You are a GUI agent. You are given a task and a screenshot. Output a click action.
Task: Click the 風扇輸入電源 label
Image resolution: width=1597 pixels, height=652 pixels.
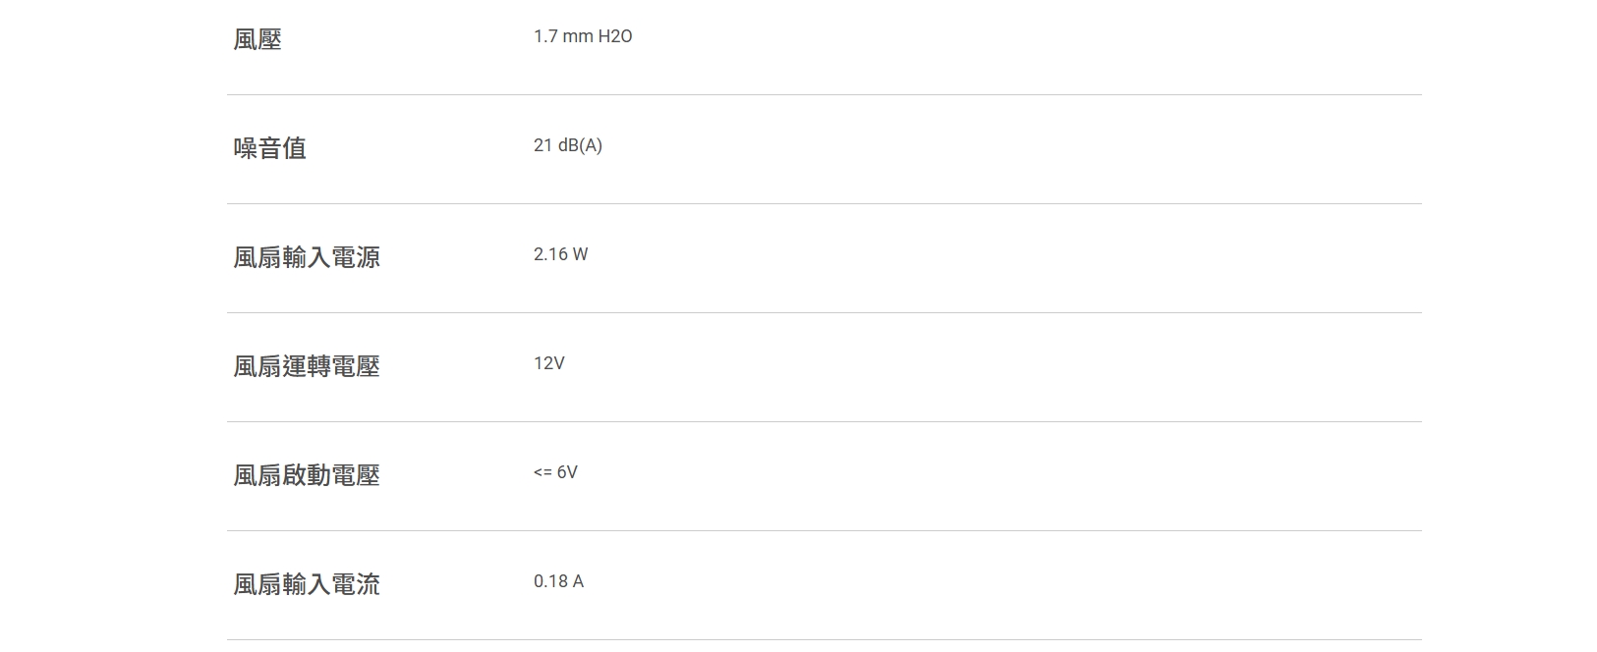point(307,257)
